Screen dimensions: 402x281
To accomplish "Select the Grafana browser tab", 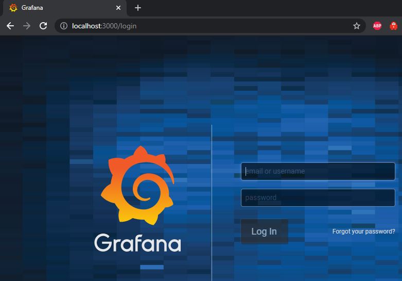I will (65, 8).
